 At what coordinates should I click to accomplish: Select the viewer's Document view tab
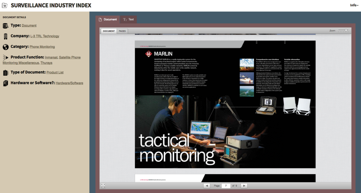108,31
